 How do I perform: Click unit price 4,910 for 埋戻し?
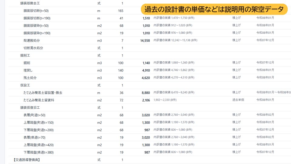coord(146,70)
